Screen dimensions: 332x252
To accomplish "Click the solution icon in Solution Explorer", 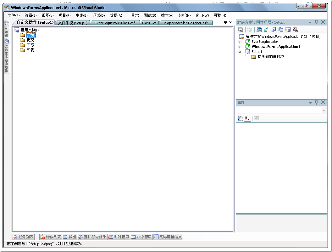I will pos(242,37).
